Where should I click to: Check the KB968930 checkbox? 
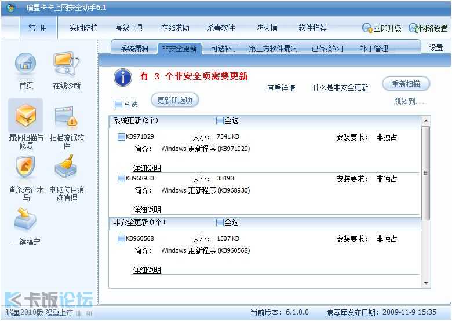coord(121,178)
